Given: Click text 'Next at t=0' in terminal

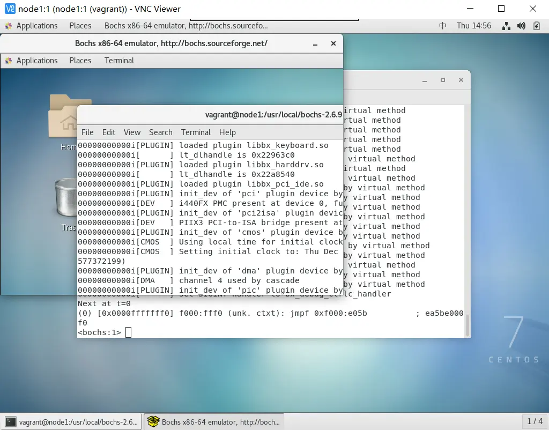Looking at the screenshot, I should (x=104, y=303).
